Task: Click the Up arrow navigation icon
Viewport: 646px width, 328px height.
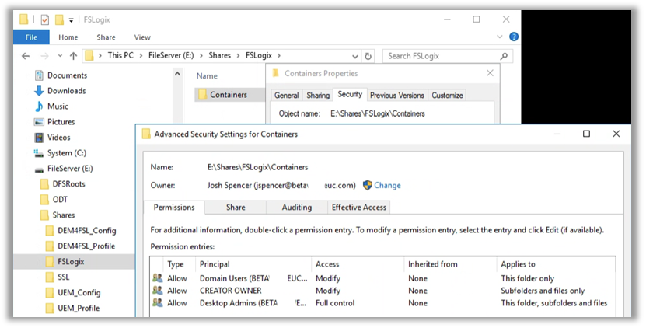Action: pyautogui.click(x=73, y=56)
